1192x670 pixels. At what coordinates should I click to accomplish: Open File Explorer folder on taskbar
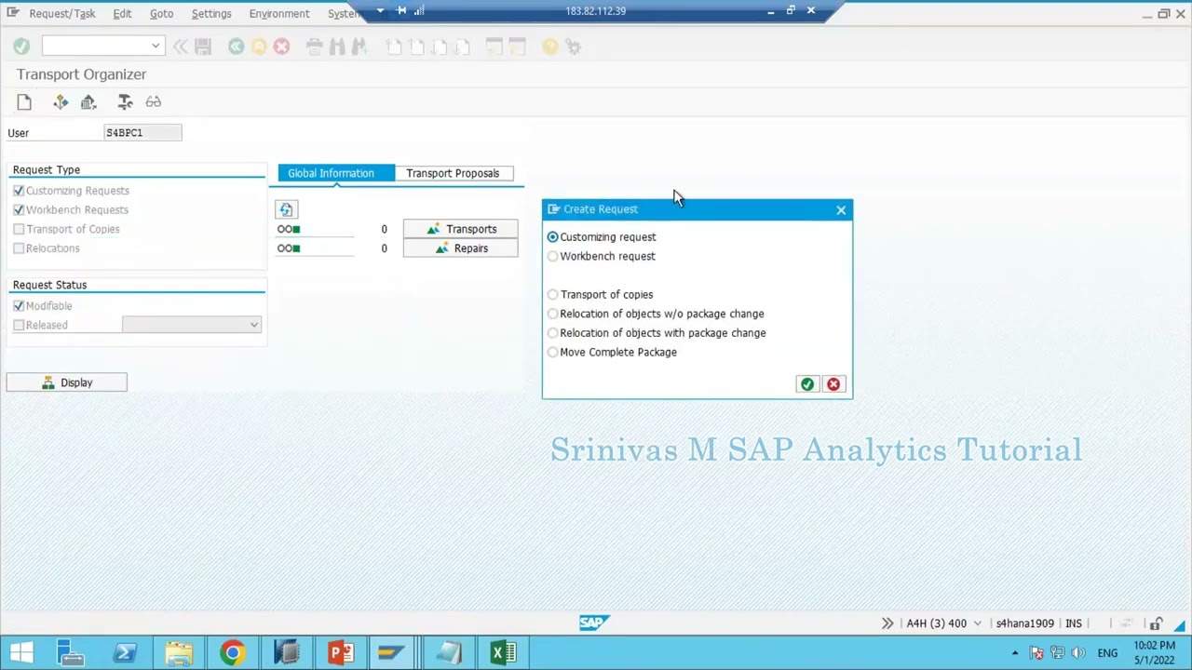click(179, 652)
